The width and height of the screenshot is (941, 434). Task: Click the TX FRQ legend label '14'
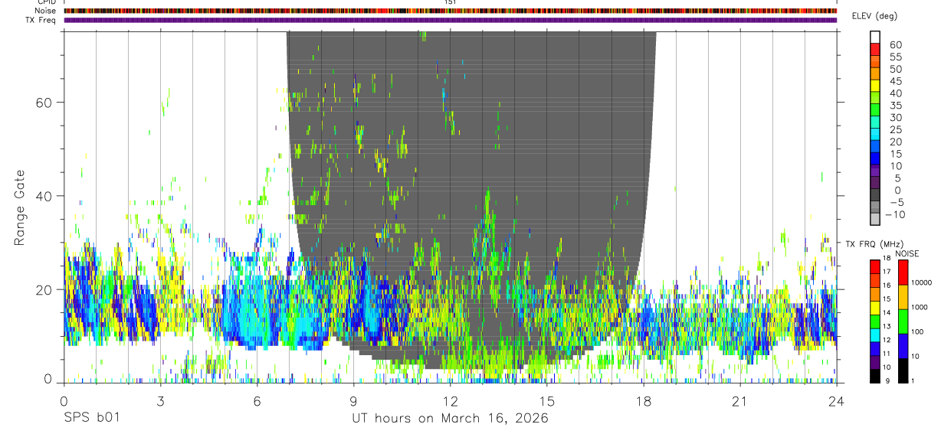pyautogui.click(x=887, y=312)
